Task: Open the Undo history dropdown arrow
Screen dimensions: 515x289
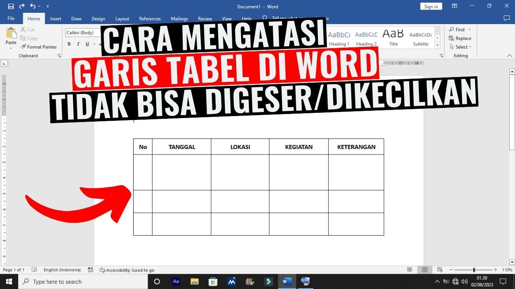Action: pos(39,6)
